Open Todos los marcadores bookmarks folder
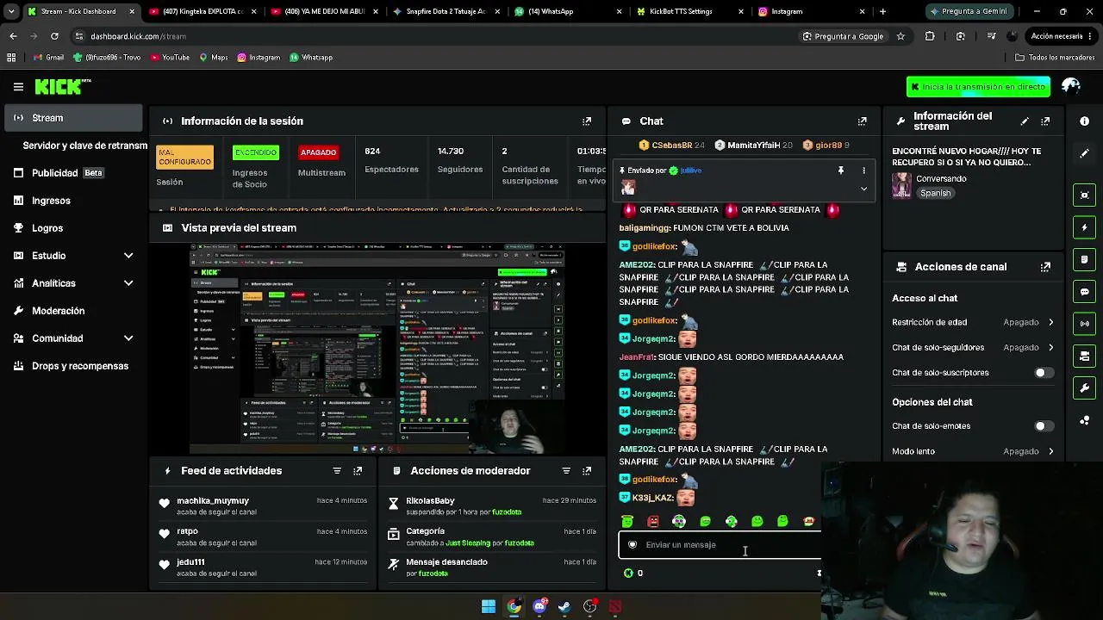1103x620 pixels. click(1055, 58)
